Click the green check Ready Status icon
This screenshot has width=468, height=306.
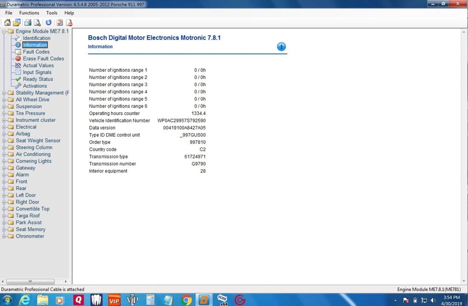18,79
